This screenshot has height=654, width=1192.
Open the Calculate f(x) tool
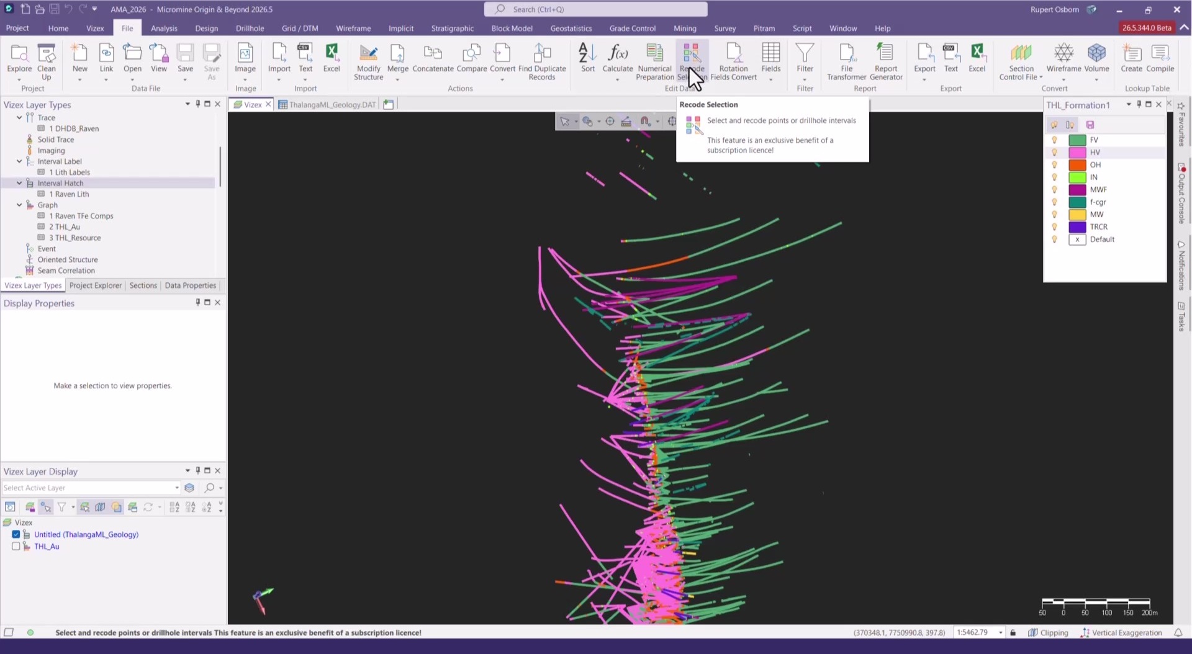tap(618, 61)
